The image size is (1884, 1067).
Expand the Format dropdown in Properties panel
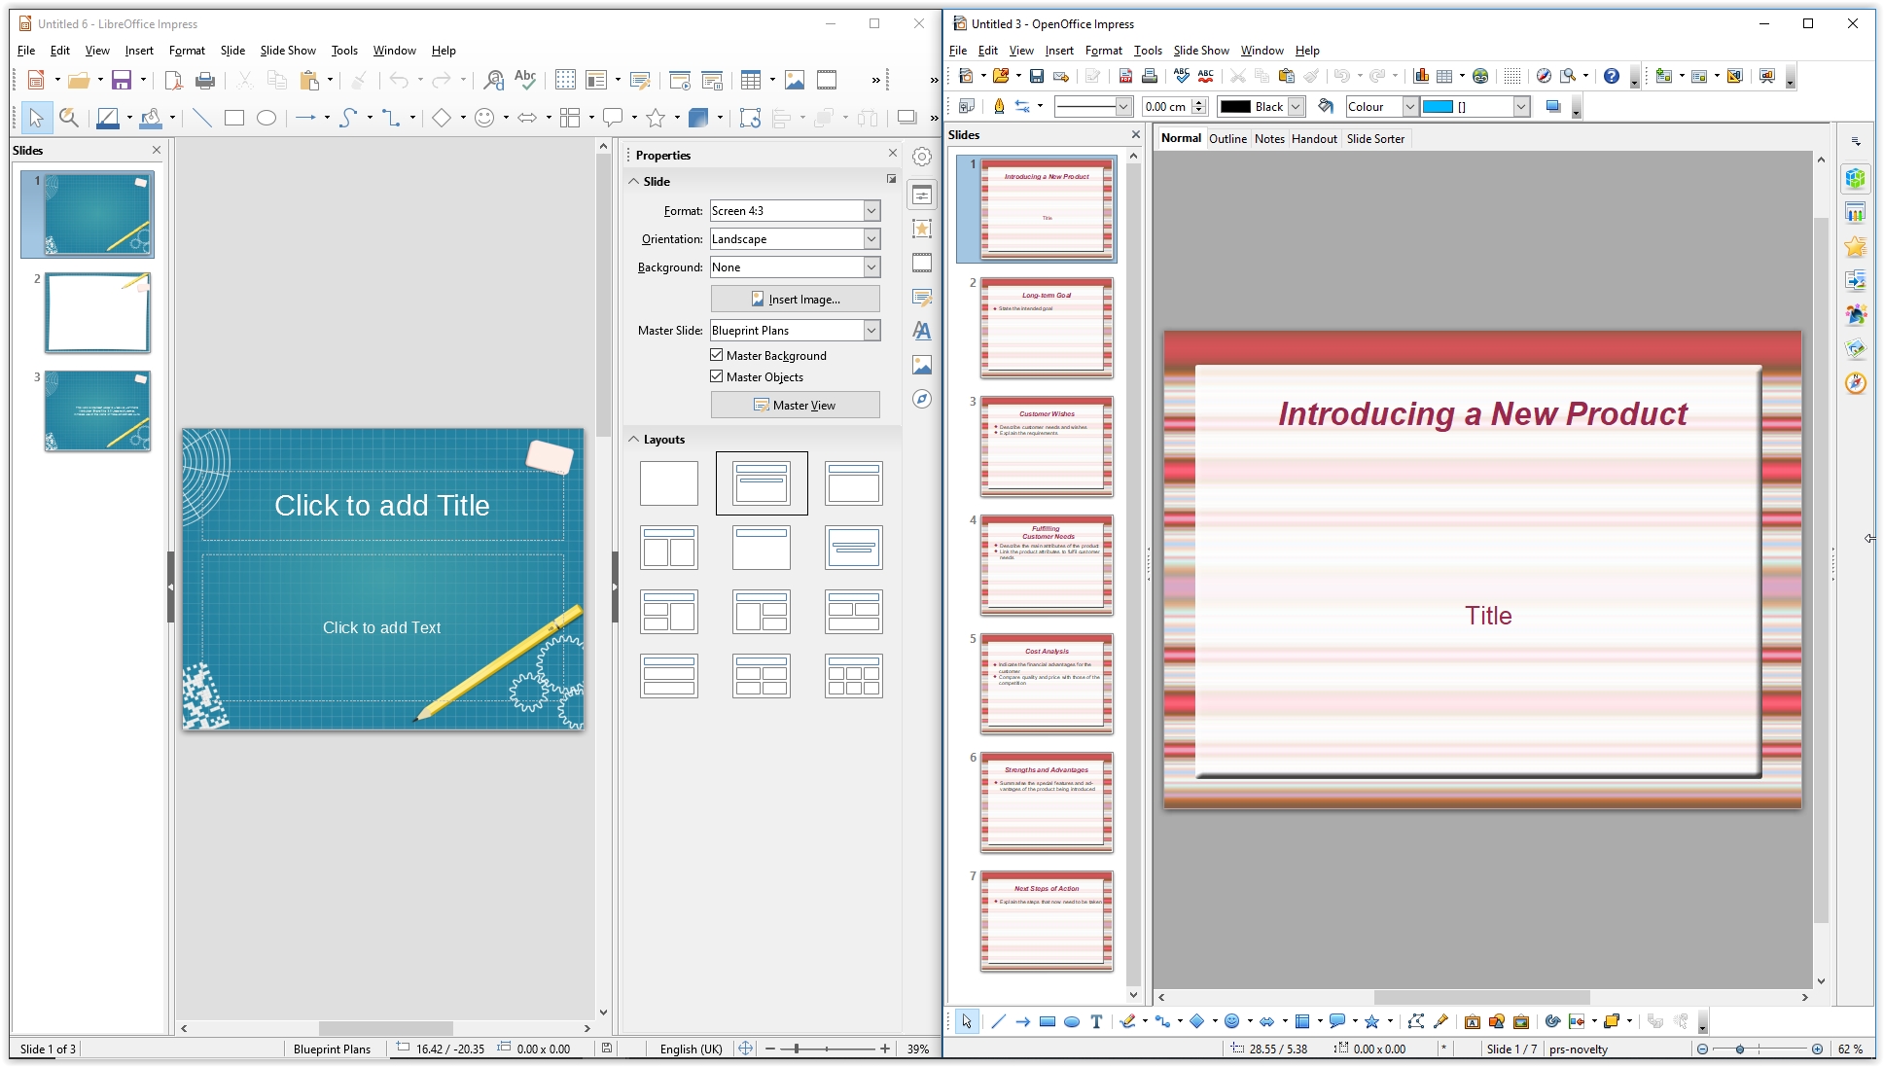870,211
